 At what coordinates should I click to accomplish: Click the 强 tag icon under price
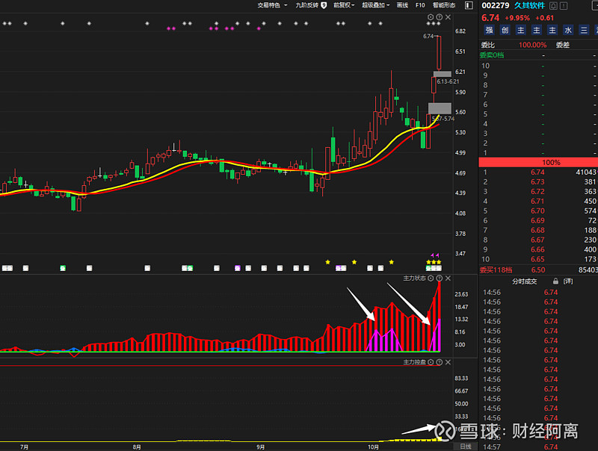pos(489,31)
